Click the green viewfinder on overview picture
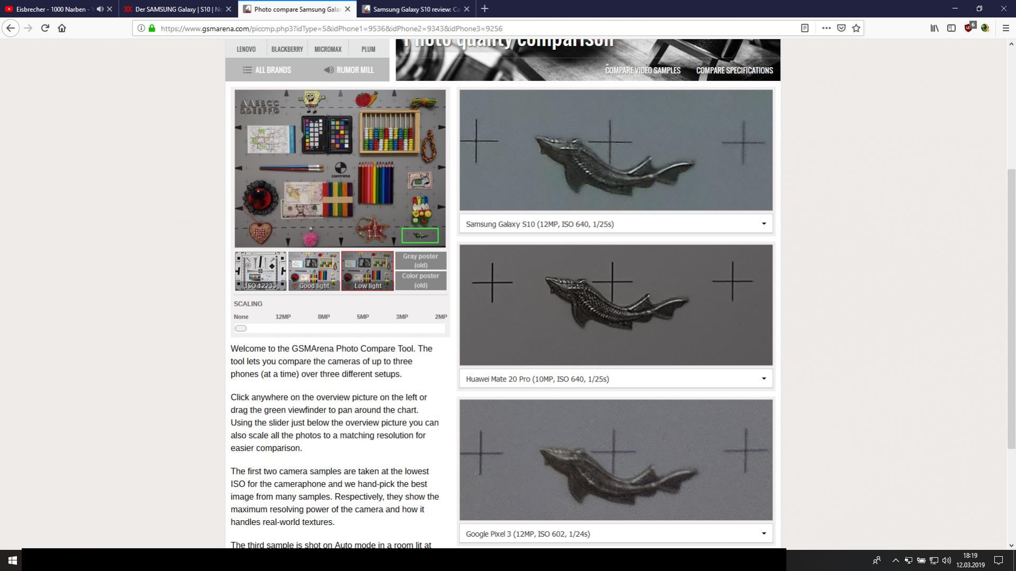 pyautogui.click(x=420, y=235)
